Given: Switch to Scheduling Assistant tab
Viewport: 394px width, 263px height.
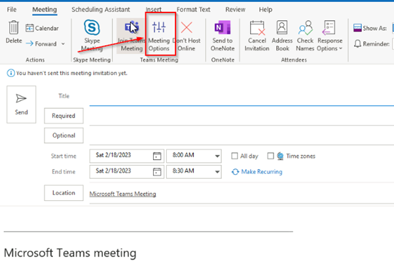Looking at the screenshot, I should 99,10.
